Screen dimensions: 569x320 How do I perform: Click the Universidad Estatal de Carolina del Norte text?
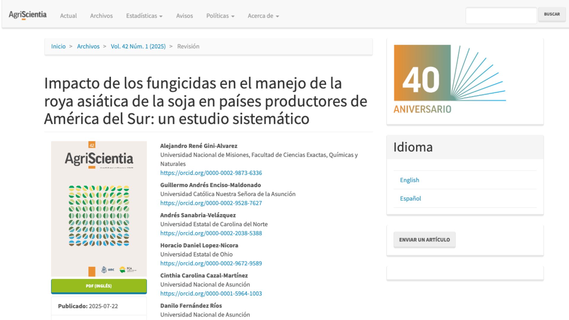(214, 224)
